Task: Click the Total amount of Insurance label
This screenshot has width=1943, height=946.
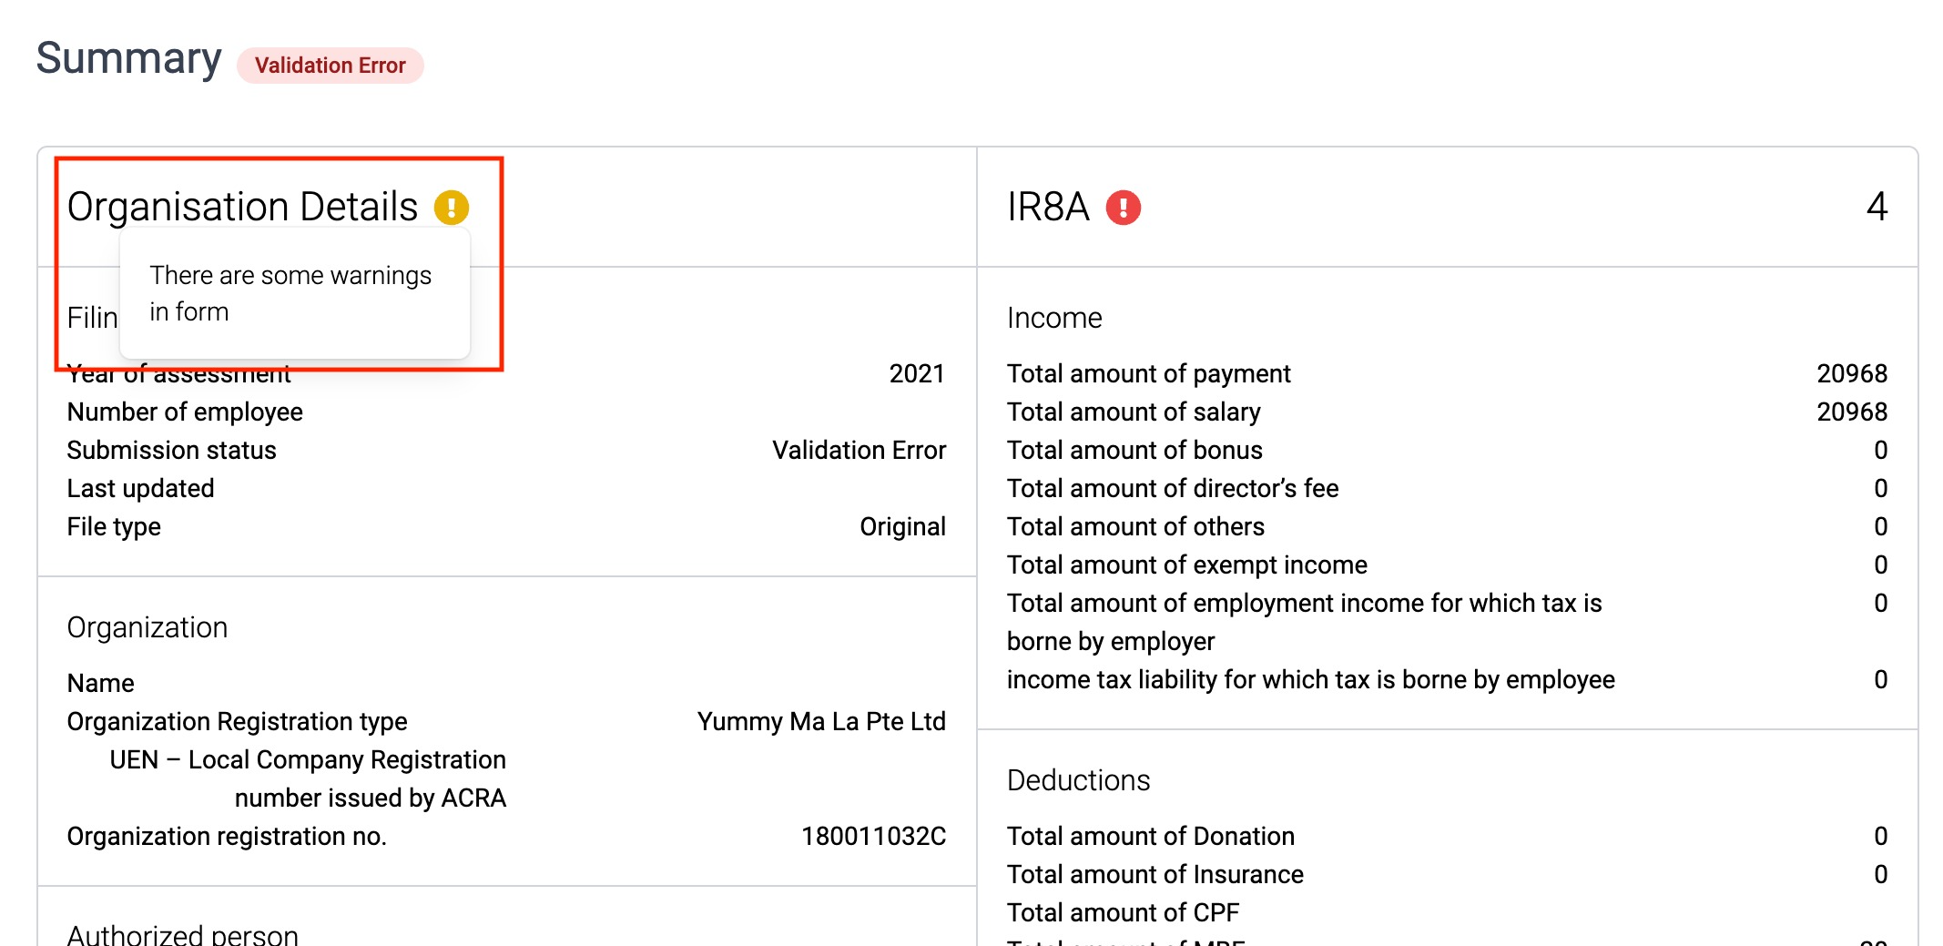Action: click(x=1155, y=874)
